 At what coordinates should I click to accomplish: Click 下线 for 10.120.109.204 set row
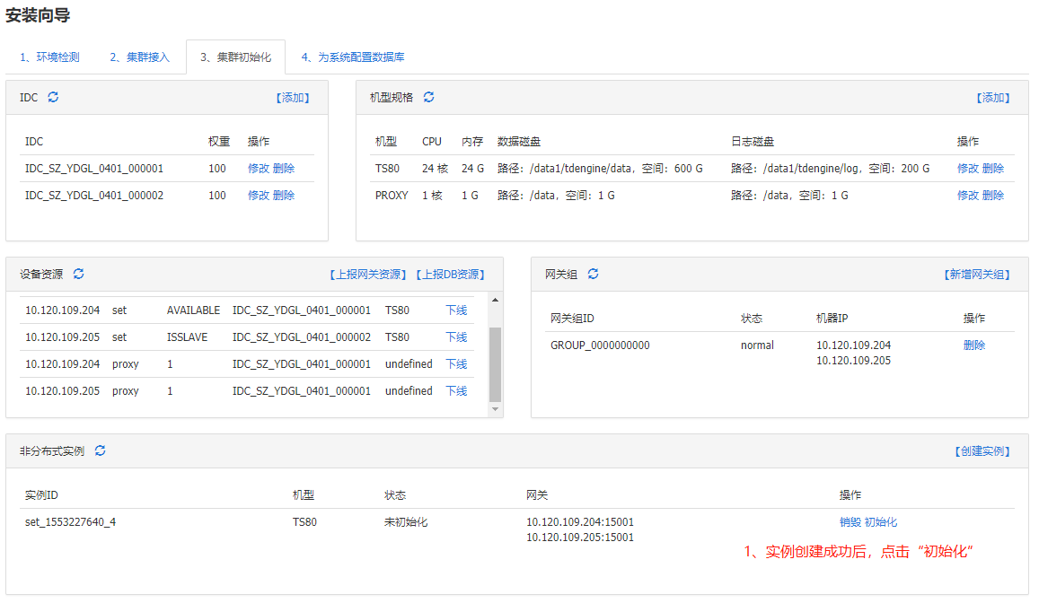pyautogui.click(x=456, y=310)
